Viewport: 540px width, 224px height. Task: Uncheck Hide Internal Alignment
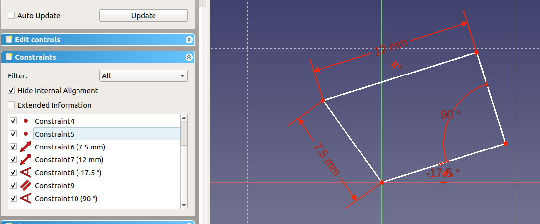(x=11, y=91)
